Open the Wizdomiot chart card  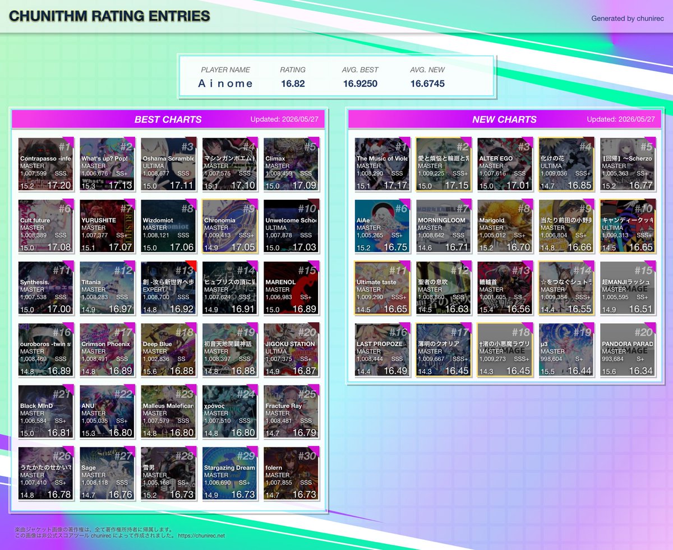coord(168,226)
